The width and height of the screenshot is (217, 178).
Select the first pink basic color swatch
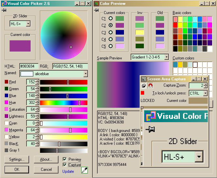(176, 19)
